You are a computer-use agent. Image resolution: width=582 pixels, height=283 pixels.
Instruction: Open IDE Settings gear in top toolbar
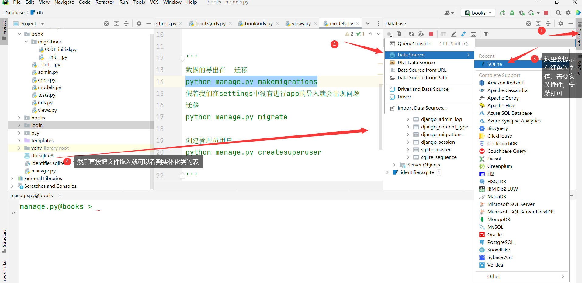click(568, 13)
